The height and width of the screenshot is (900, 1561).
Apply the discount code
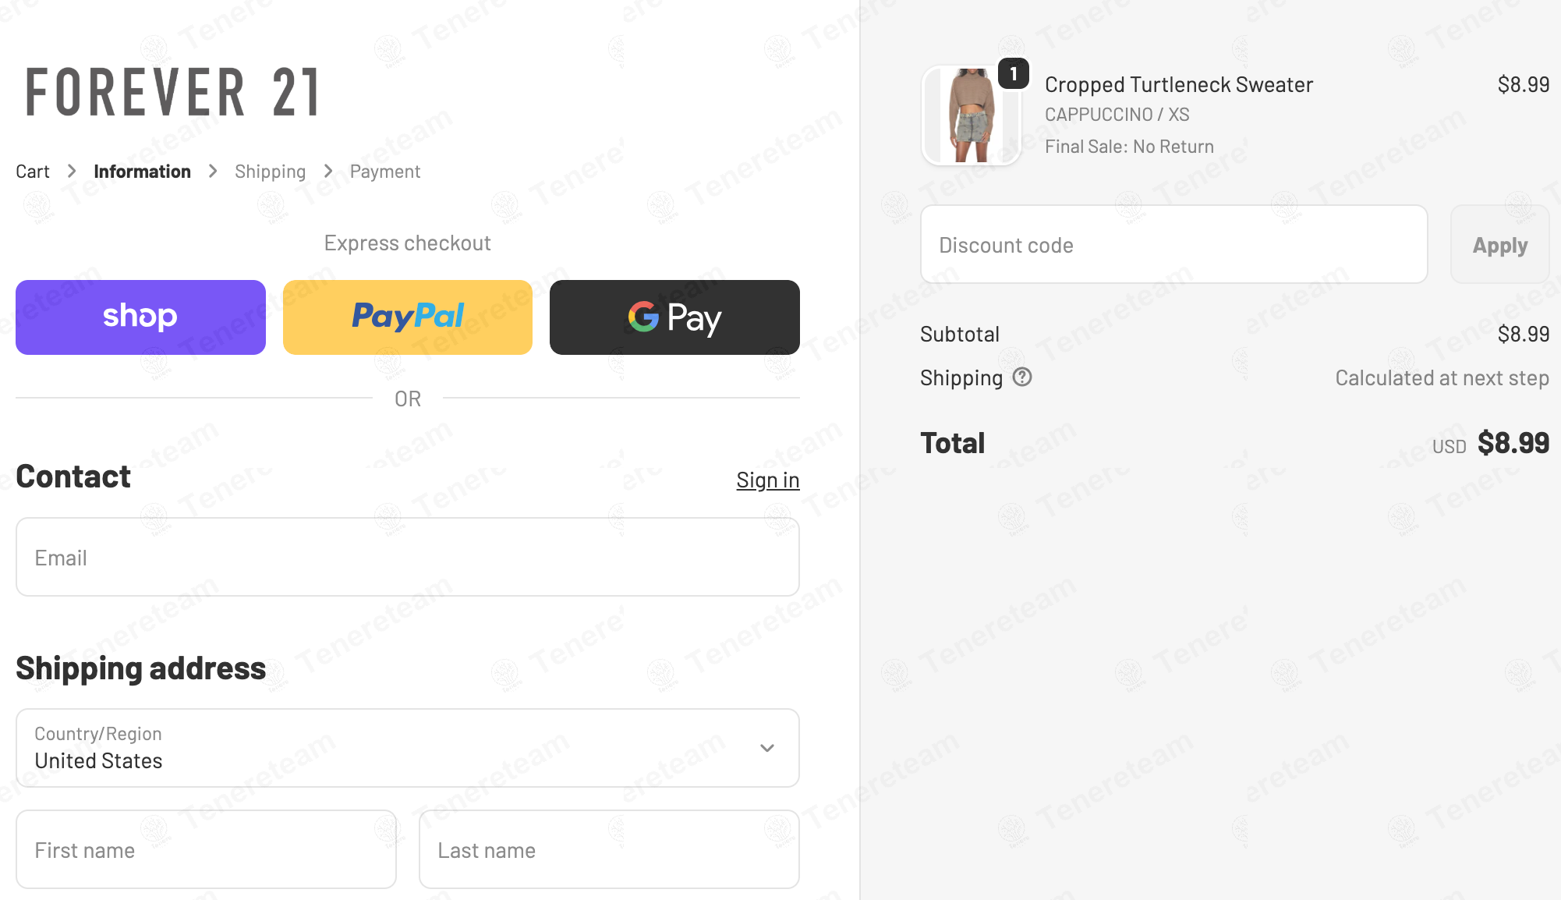pos(1499,245)
